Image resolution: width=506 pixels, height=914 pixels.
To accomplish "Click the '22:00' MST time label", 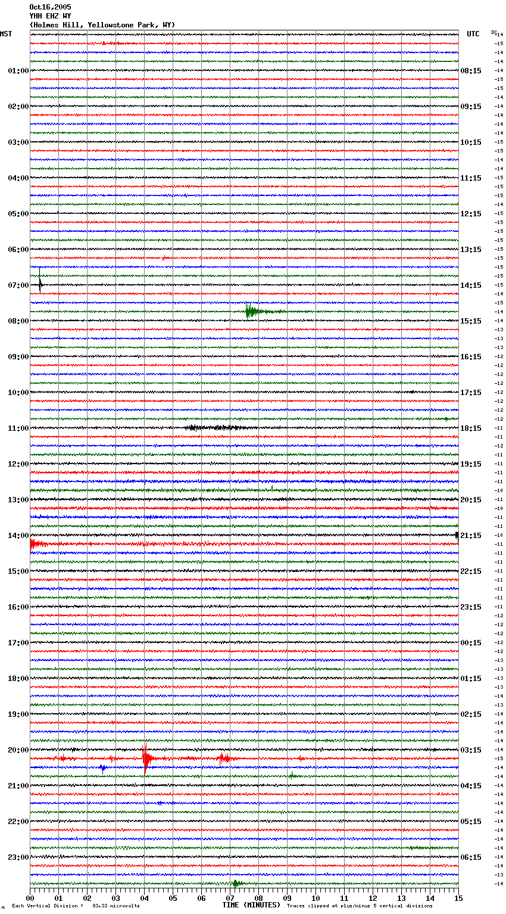I will coord(18,822).
